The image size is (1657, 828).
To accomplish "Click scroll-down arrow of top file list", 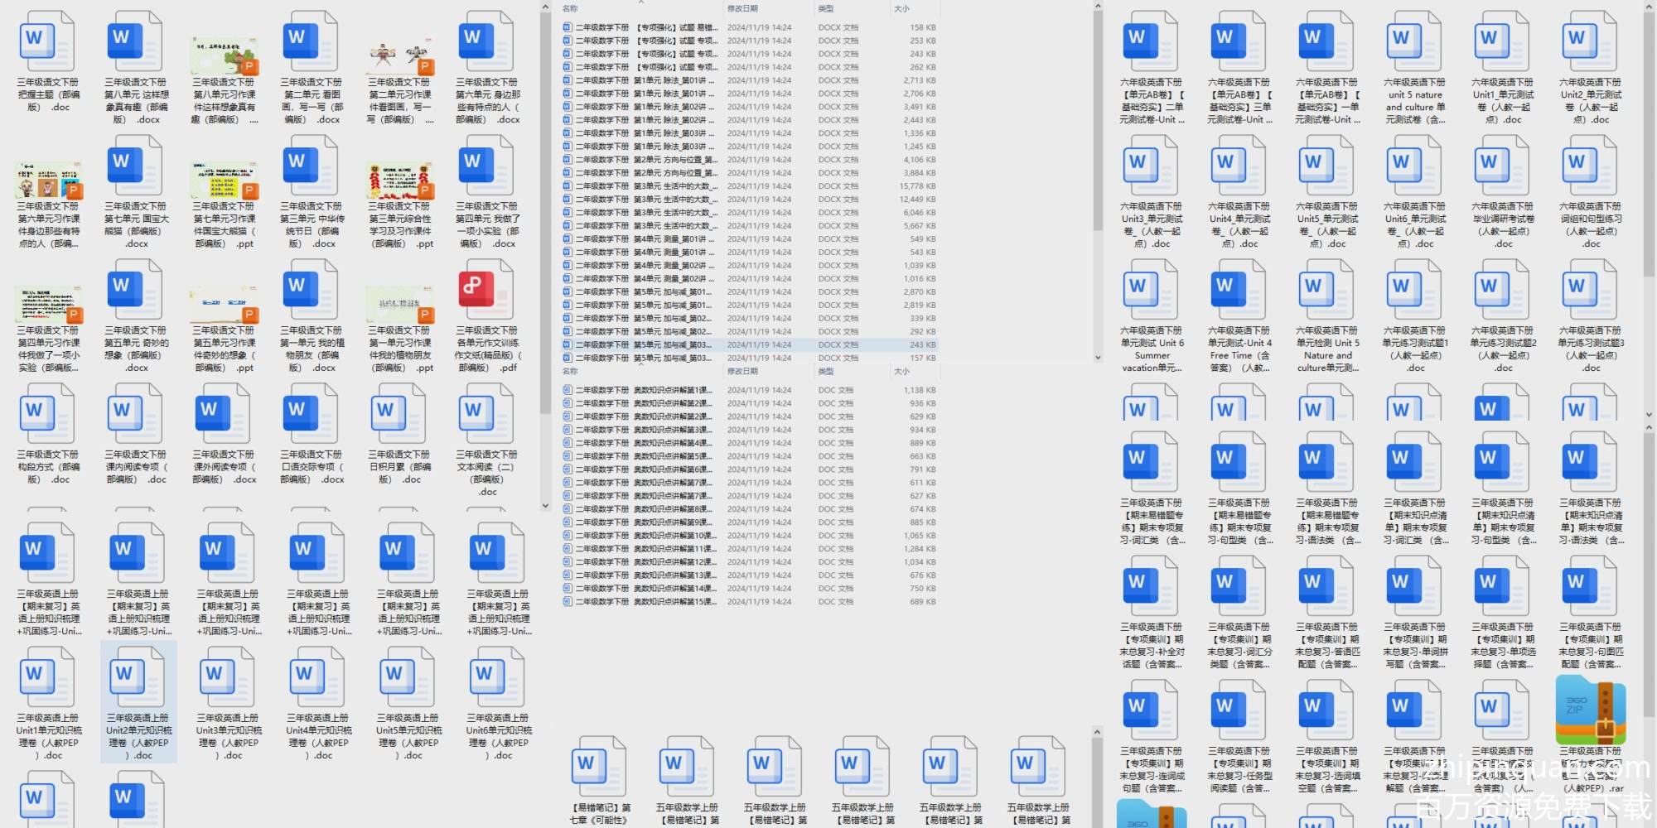I will [x=1098, y=358].
